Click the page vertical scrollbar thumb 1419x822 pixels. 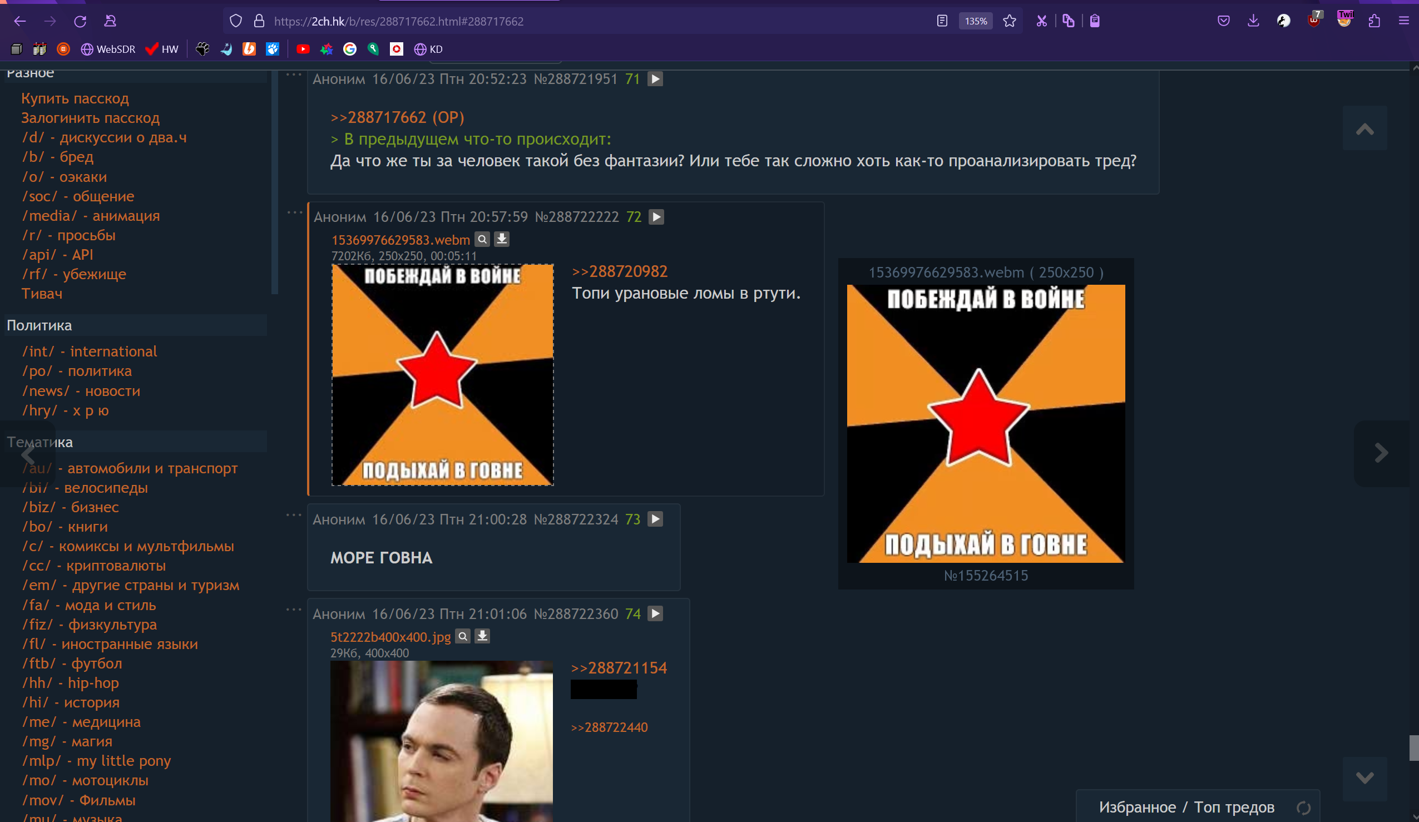1413,747
